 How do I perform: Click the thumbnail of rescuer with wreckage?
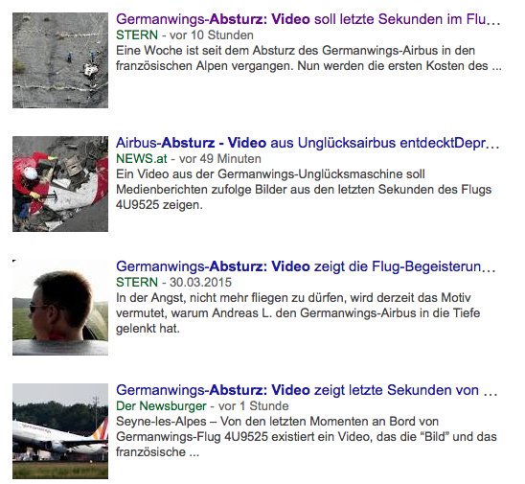[x=60, y=184]
